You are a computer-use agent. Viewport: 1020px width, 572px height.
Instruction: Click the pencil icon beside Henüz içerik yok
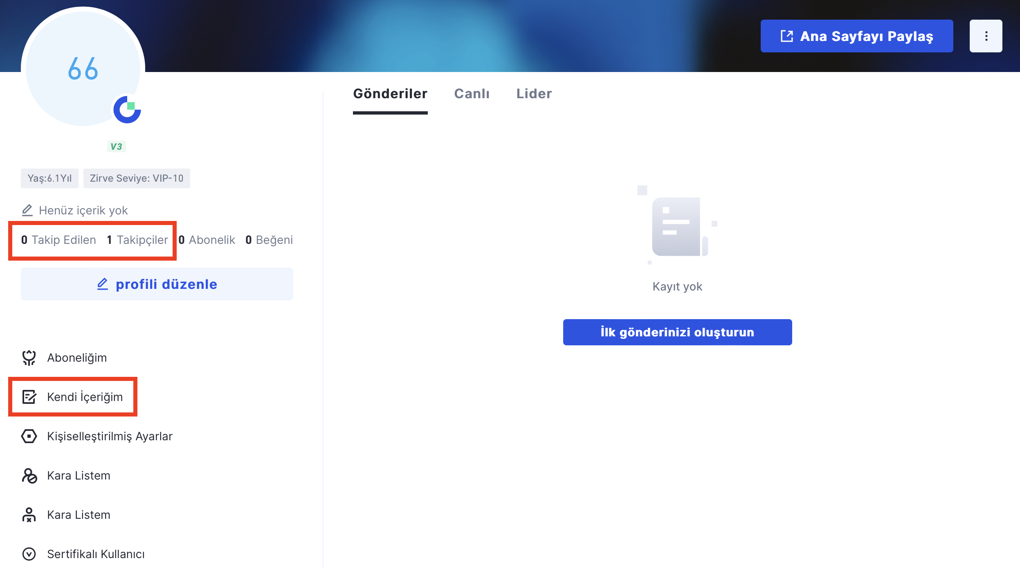(x=27, y=210)
